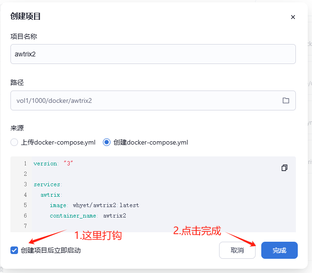Click the 路径 field label
The height and width of the screenshot is (273, 312).
(x=17, y=82)
